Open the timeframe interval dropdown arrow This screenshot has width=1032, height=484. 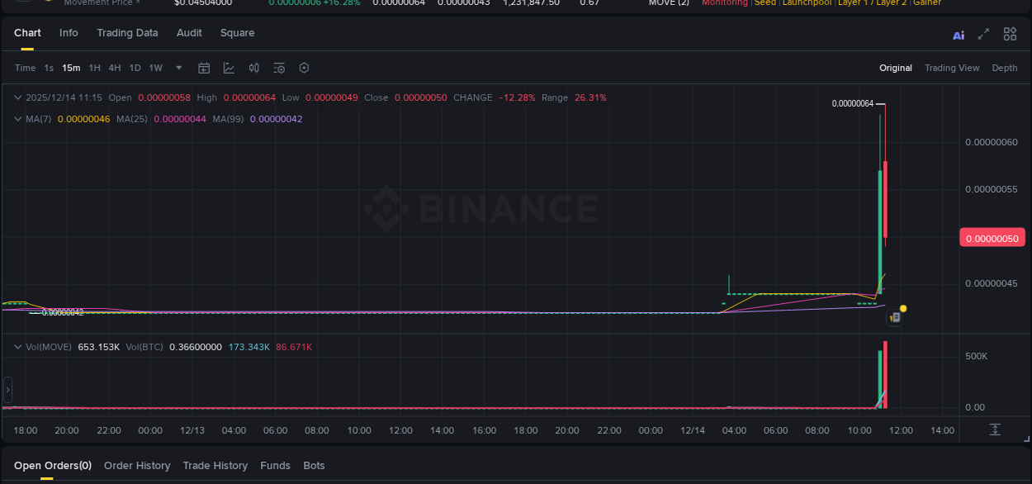coord(178,68)
